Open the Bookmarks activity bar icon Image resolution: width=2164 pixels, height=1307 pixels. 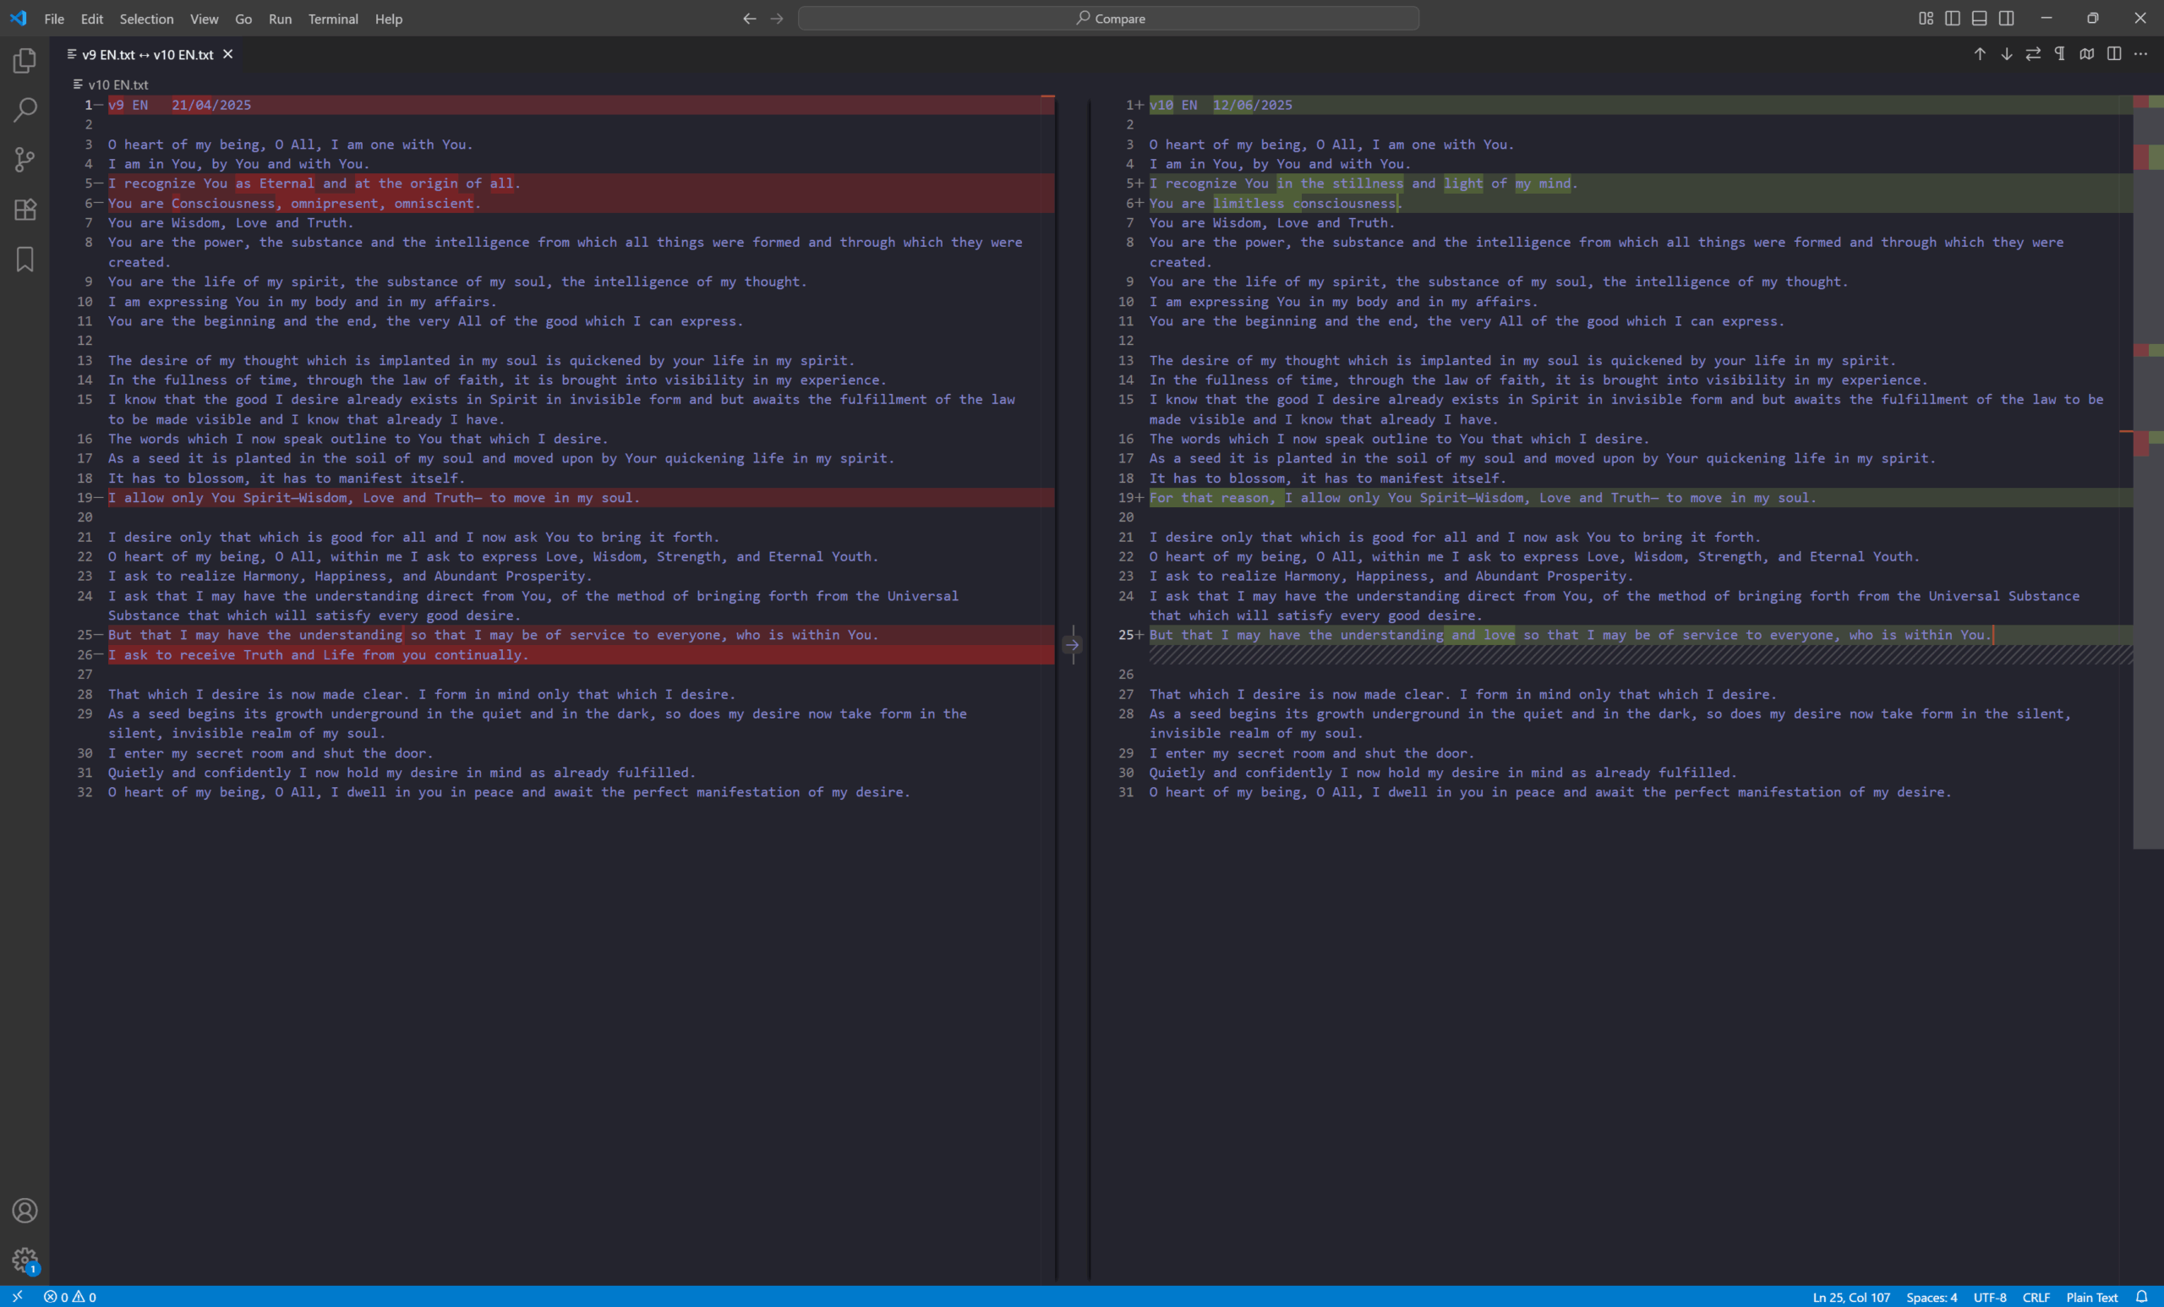point(25,259)
